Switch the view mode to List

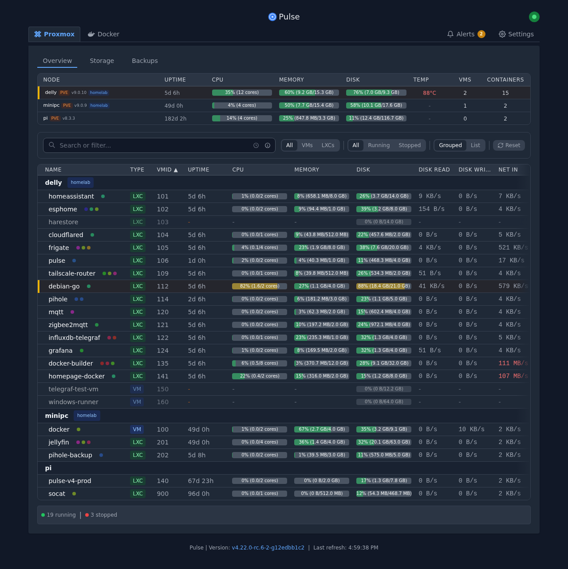point(475,145)
